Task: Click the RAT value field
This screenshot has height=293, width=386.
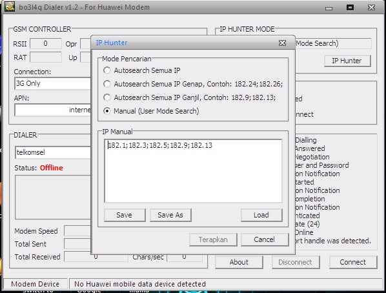Action: coord(46,57)
